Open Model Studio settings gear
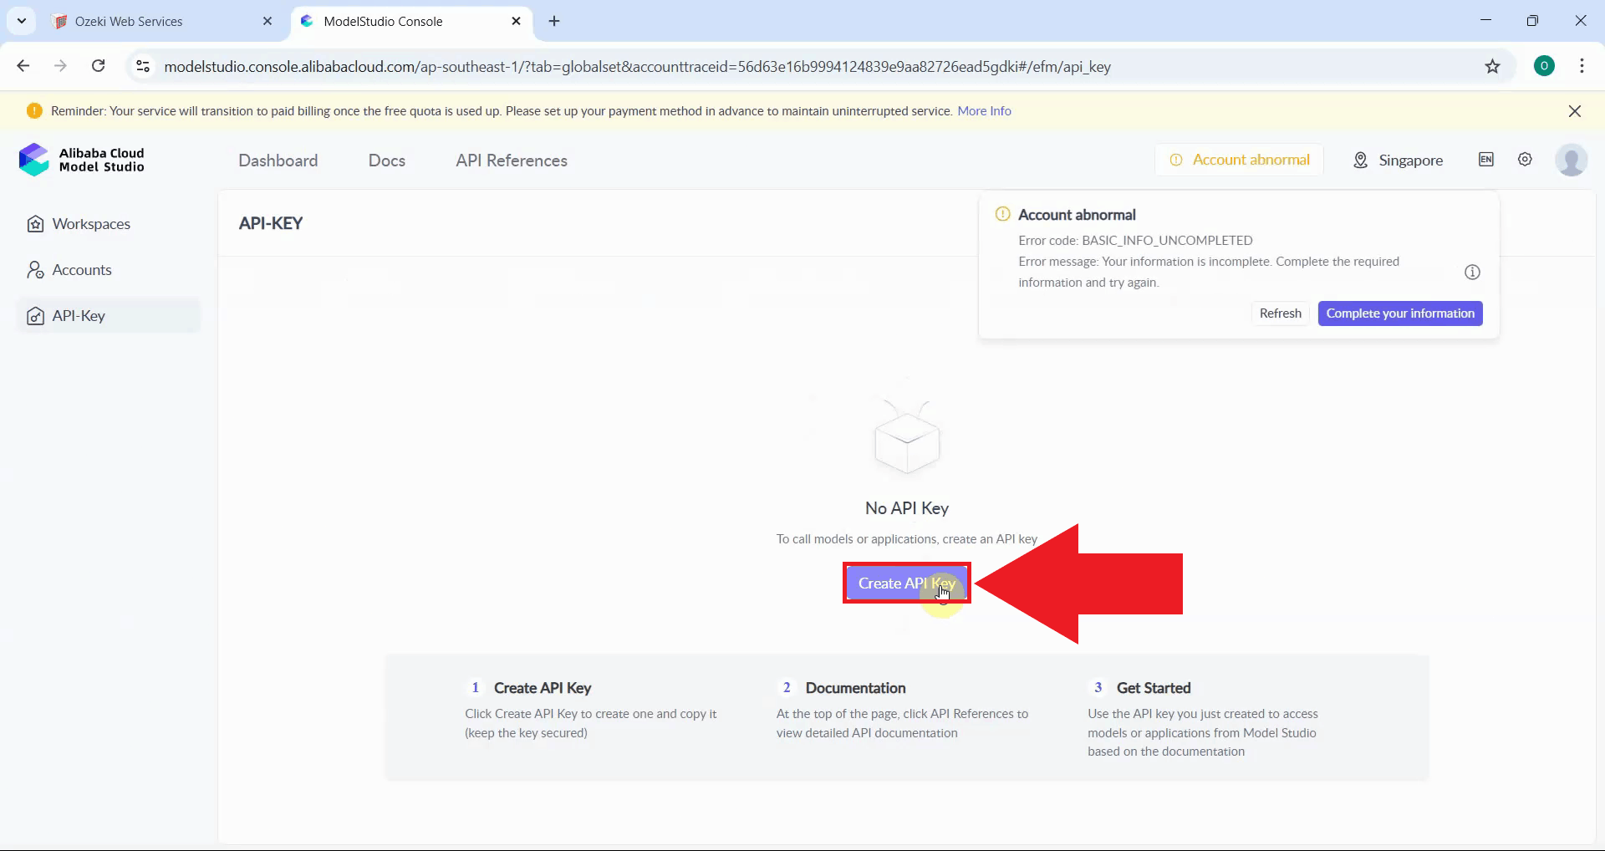Image resolution: width=1605 pixels, height=851 pixels. (1525, 160)
